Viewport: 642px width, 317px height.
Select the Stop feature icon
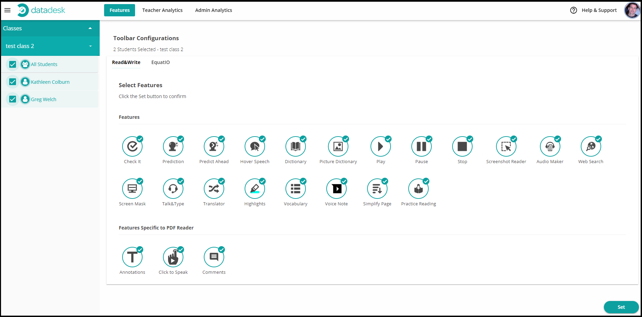point(462,146)
